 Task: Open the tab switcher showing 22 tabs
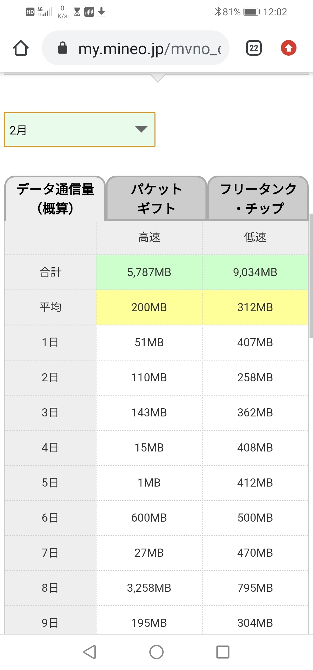point(254,48)
